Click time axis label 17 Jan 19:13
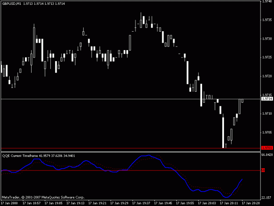 pos(75,203)
